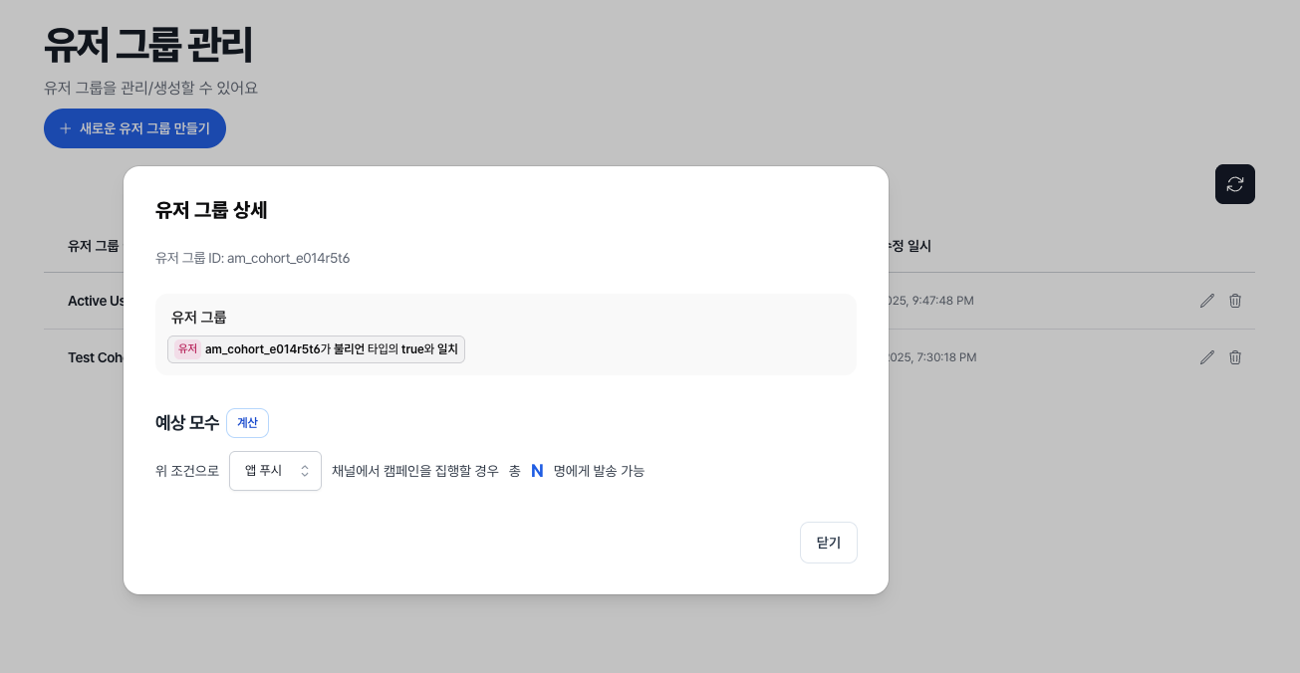Click the plus icon on the new group button

point(64,127)
